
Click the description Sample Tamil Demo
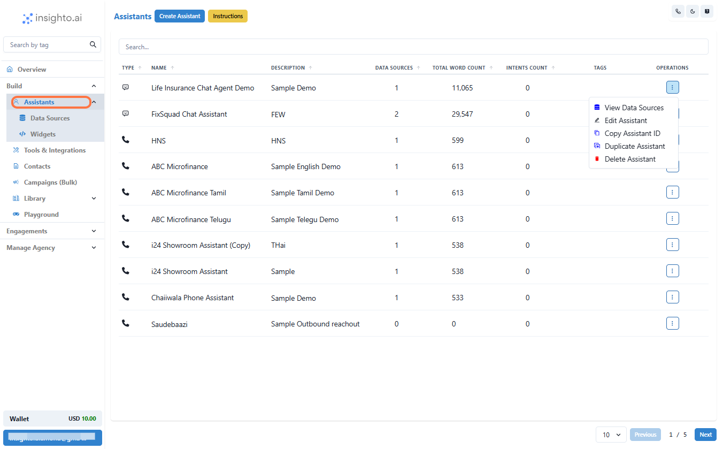pyautogui.click(x=303, y=193)
